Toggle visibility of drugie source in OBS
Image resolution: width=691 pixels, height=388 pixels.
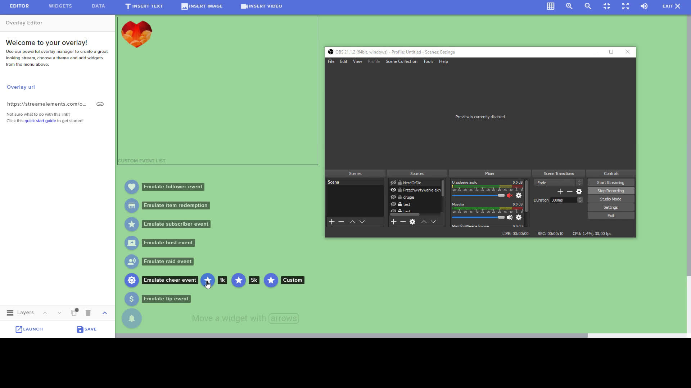393,197
